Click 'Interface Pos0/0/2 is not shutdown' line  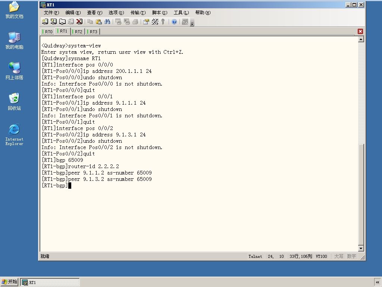pos(102,147)
